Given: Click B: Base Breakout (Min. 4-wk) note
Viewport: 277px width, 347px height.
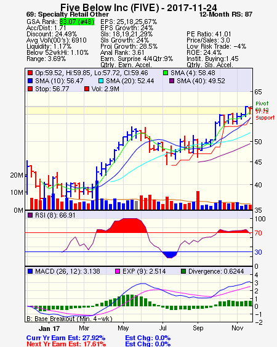Looking at the screenshot, I should pos(70,319).
